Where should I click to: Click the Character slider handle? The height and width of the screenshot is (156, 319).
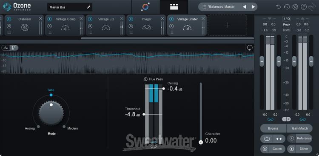tap(201, 142)
